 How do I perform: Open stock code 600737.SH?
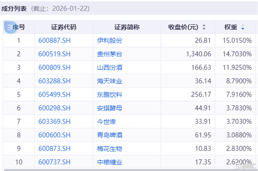pos(55,162)
